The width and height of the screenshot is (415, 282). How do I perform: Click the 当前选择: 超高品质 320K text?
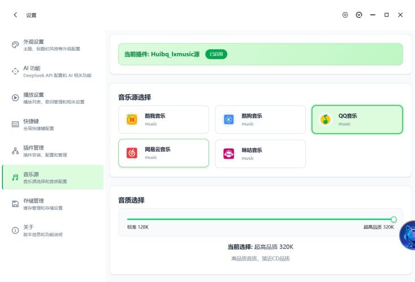[261, 247]
